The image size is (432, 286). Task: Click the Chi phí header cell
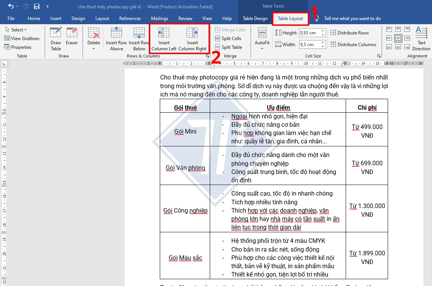367,106
